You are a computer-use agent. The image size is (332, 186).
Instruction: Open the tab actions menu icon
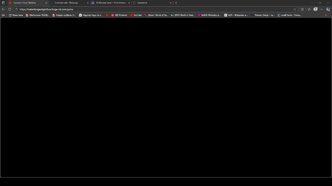[3, 3]
